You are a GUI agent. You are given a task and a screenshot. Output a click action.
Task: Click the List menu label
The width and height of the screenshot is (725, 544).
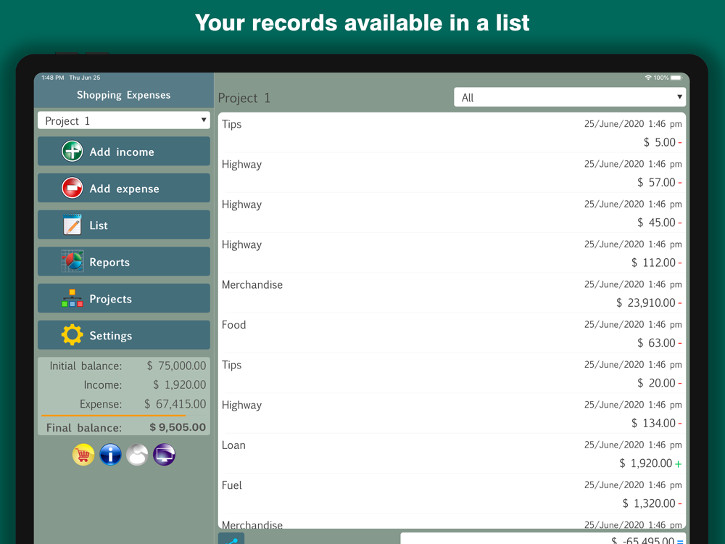click(99, 226)
